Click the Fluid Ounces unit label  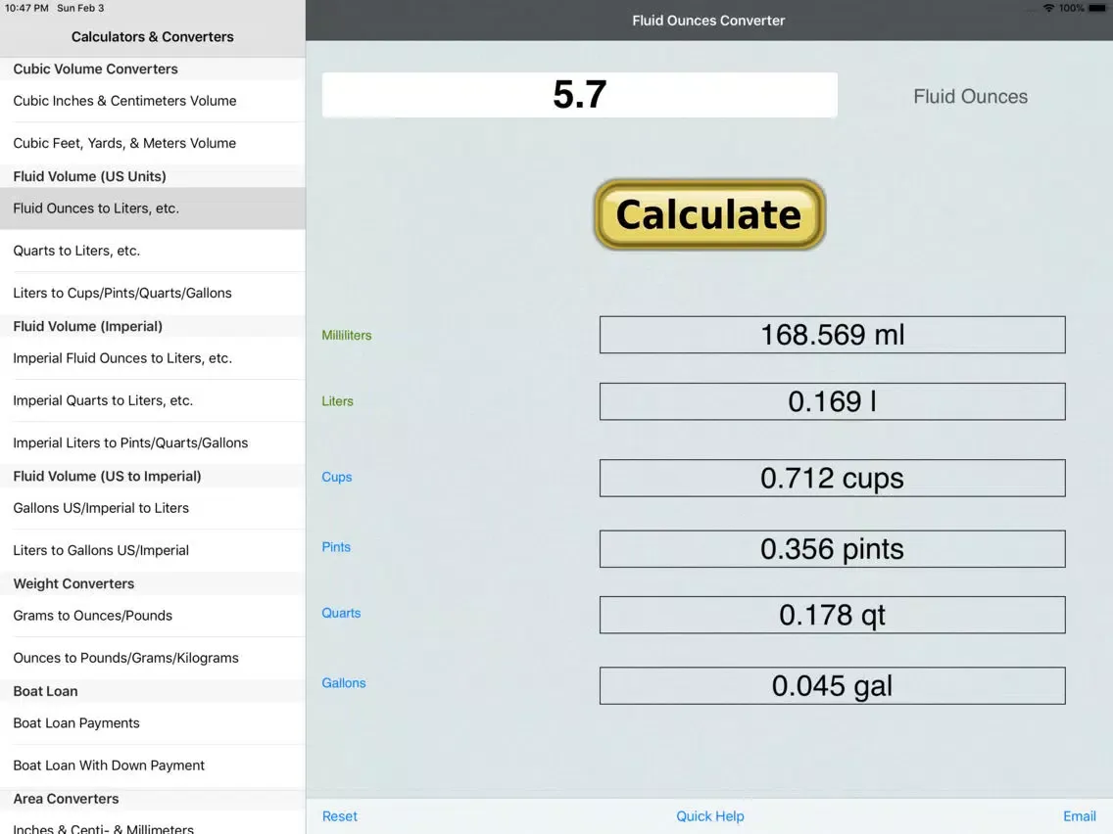pos(970,97)
